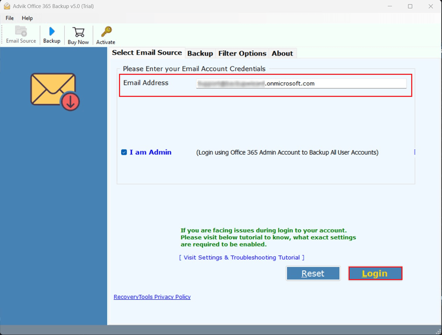Viewport: 442px width, 335px height.
Task: Open Visit Settings & Troubleshooting Tutorial link
Action: point(242,258)
